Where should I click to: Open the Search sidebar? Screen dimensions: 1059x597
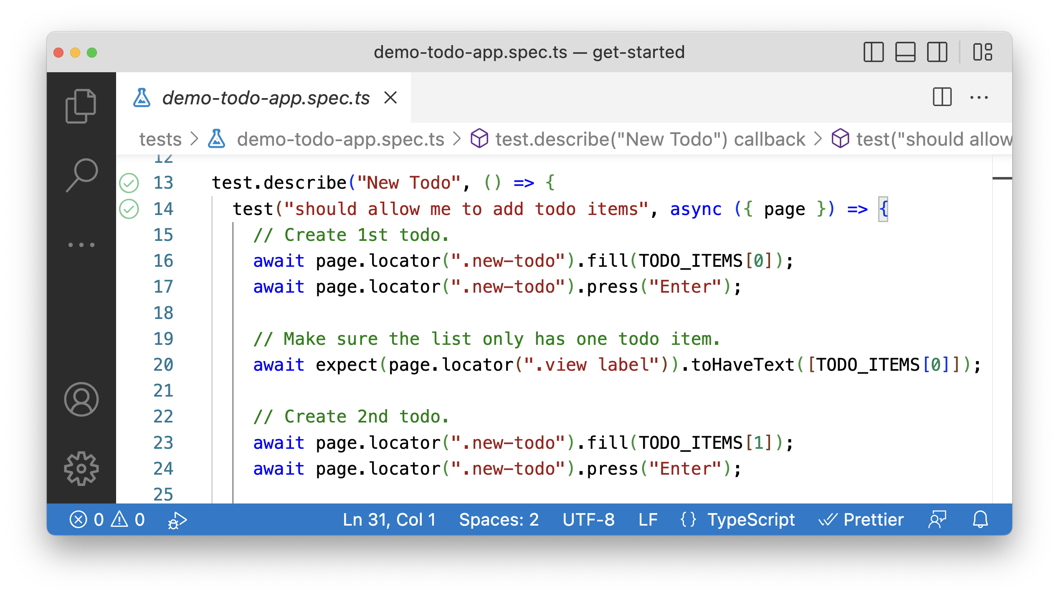point(81,175)
